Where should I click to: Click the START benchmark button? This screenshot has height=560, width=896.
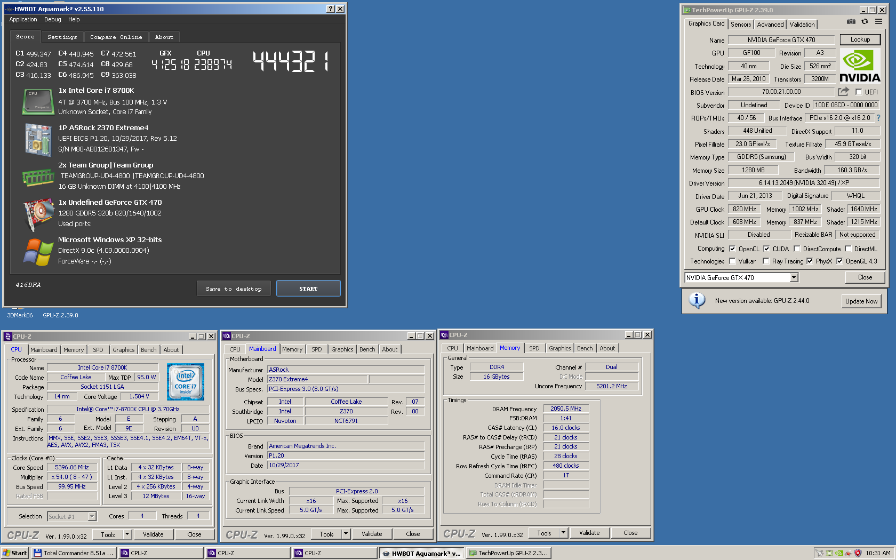click(x=308, y=289)
